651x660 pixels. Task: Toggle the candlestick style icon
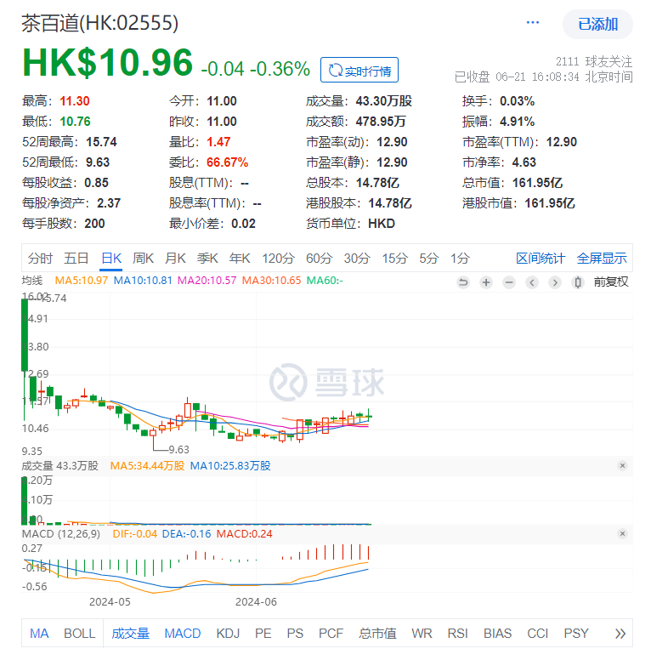pos(578,282)
